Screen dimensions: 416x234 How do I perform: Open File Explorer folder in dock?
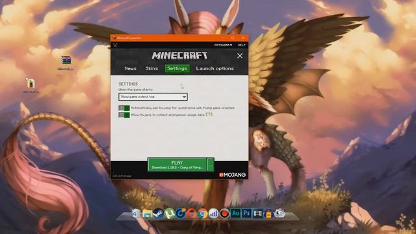[147, 214]
